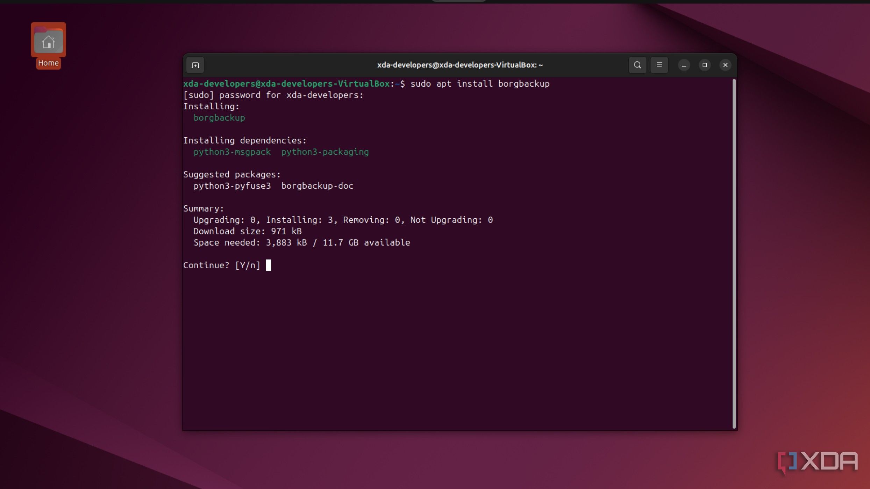Open a new terminal tab
The image size is (870, 489).
[195, 65]
